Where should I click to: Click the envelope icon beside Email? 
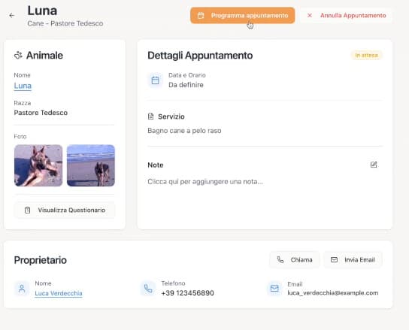[274, 289]
